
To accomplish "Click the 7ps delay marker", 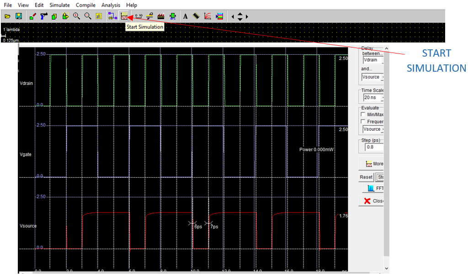I will [214, 227].
